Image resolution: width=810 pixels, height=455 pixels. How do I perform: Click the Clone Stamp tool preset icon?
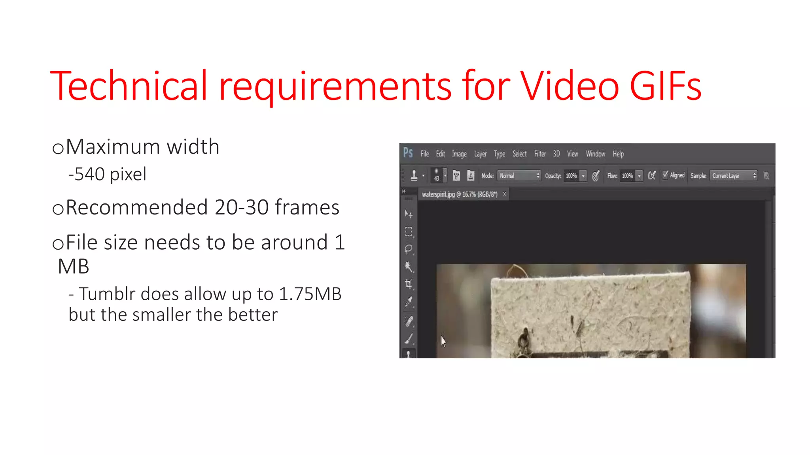pos(414,175)
